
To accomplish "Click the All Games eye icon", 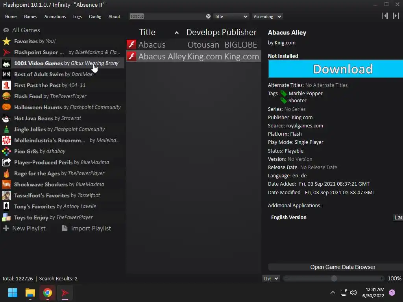I will (x=6, y=30).
